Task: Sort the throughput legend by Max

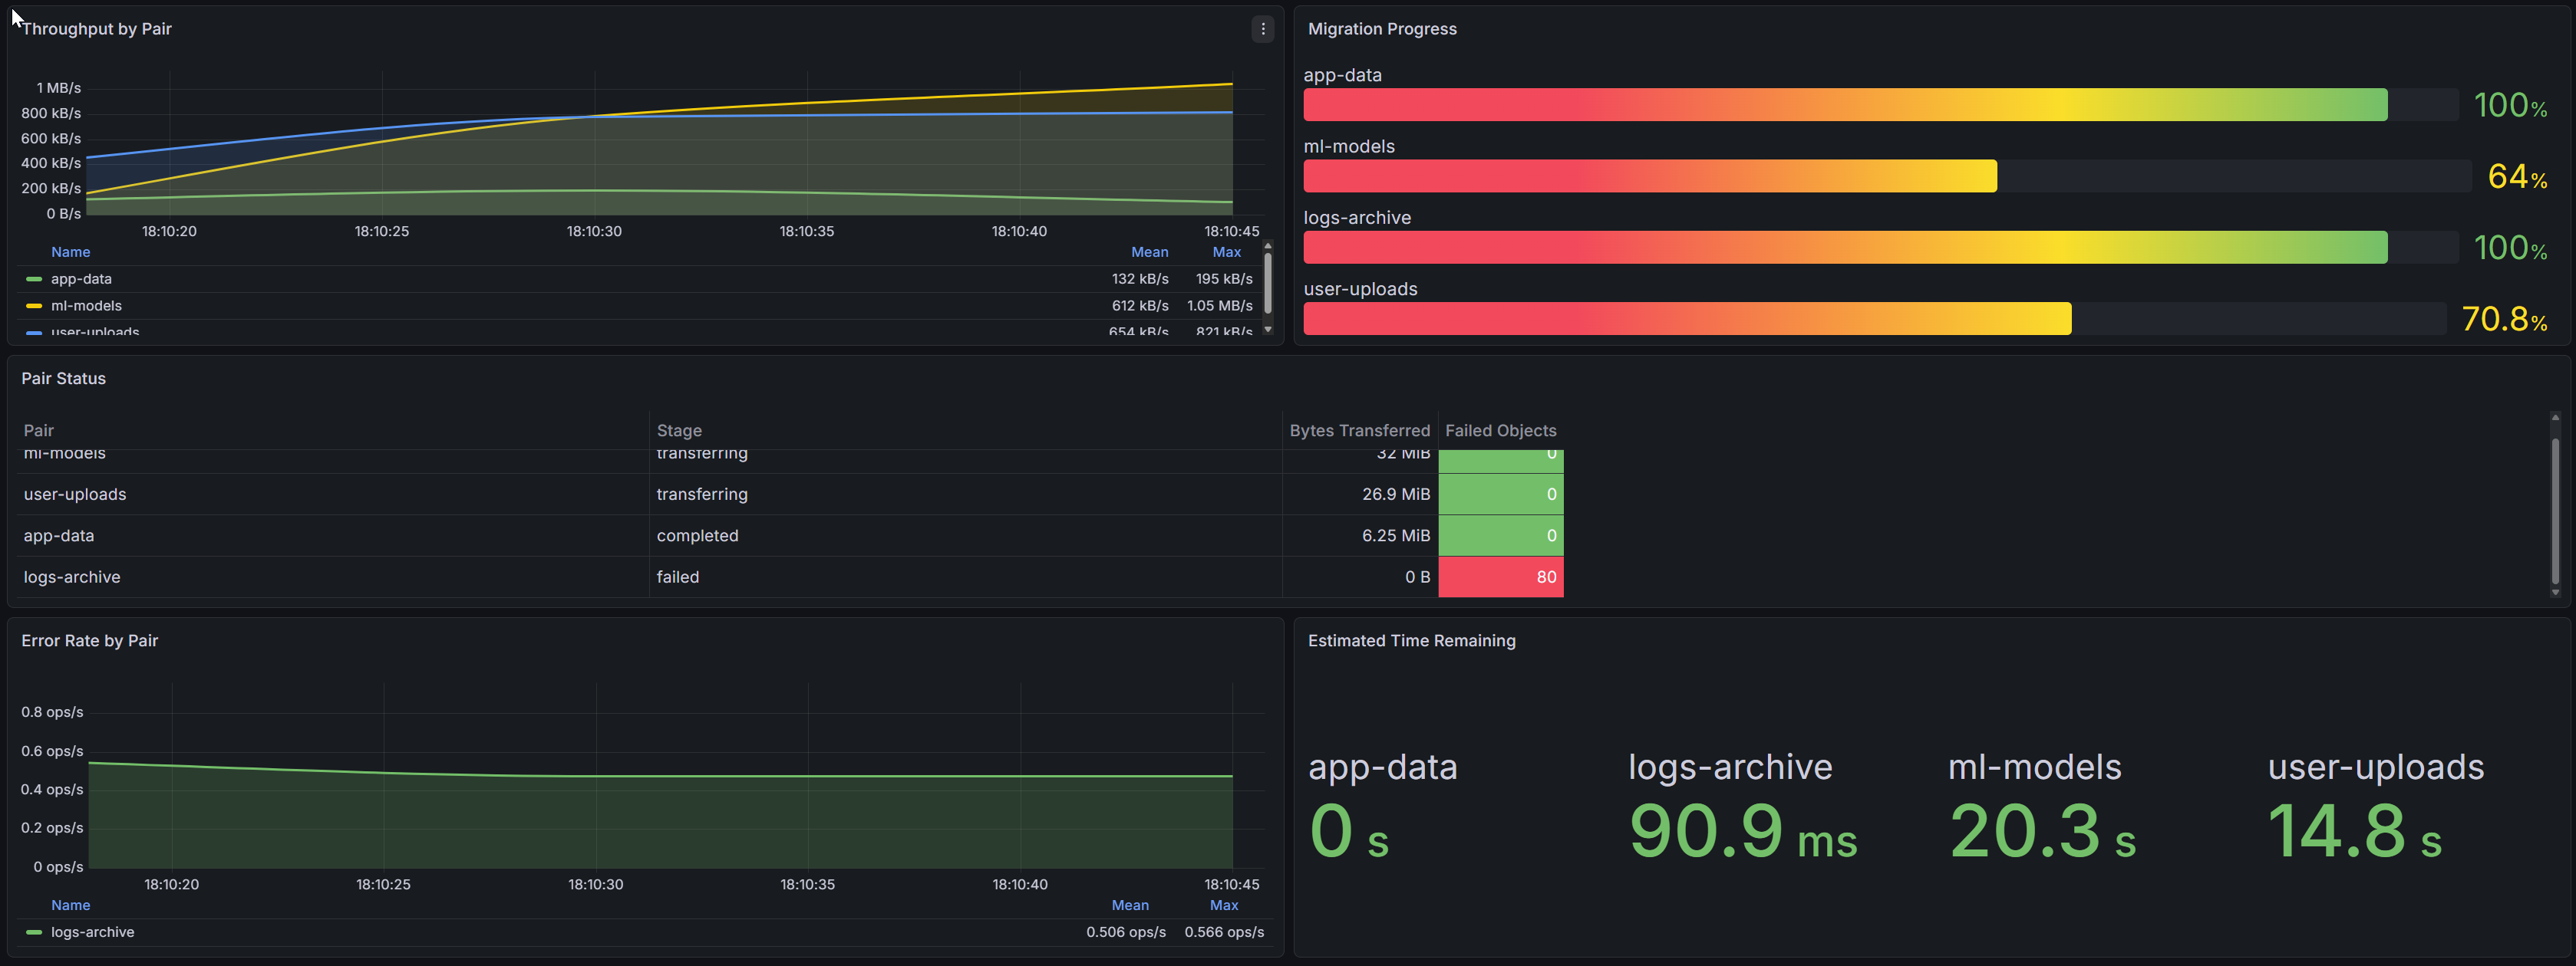Action: 1226,251
